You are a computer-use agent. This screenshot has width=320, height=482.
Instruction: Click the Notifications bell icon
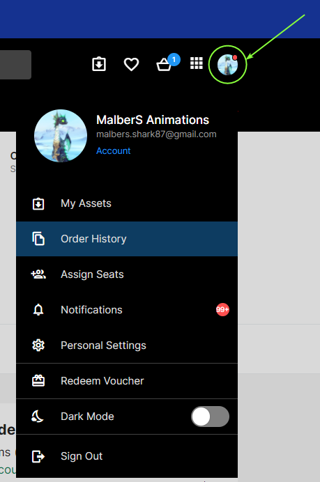pos(38,309)
